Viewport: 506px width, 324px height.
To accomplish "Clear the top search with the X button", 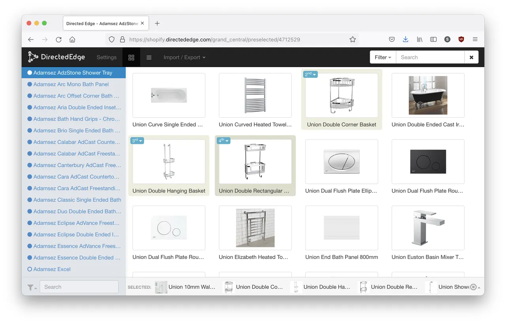I will click(x=471, y=57).
